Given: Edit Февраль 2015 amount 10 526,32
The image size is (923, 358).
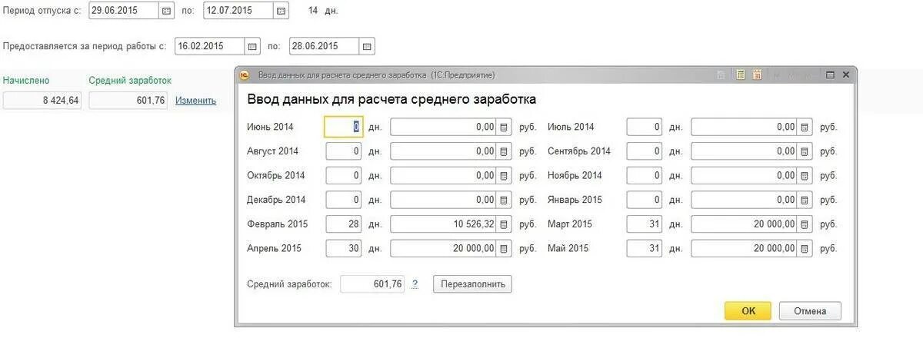Looking at the screenshot, I should pos(444,224).
